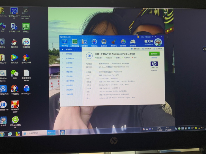Open 驱动大师 desktop icon
This screenshot has width=206, height=154.
coord(4,90)
